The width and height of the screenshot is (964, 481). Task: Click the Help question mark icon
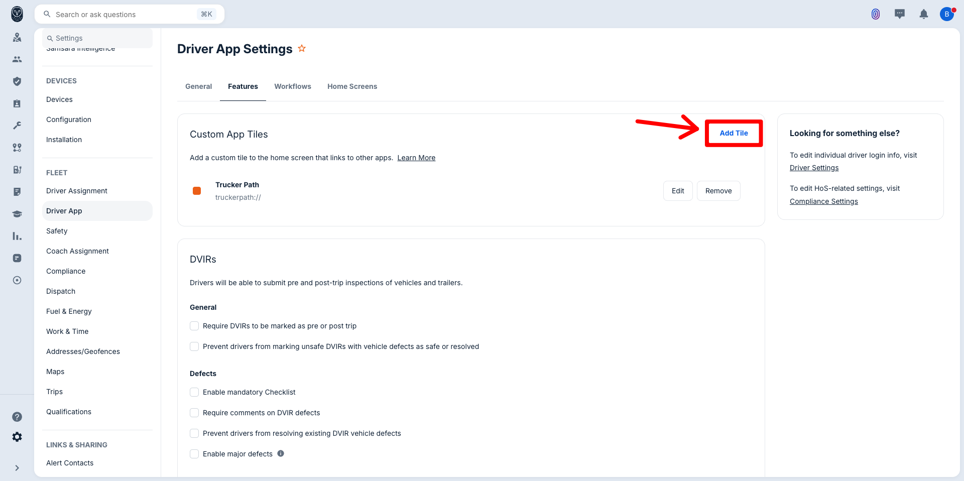[x=17, y=417]
